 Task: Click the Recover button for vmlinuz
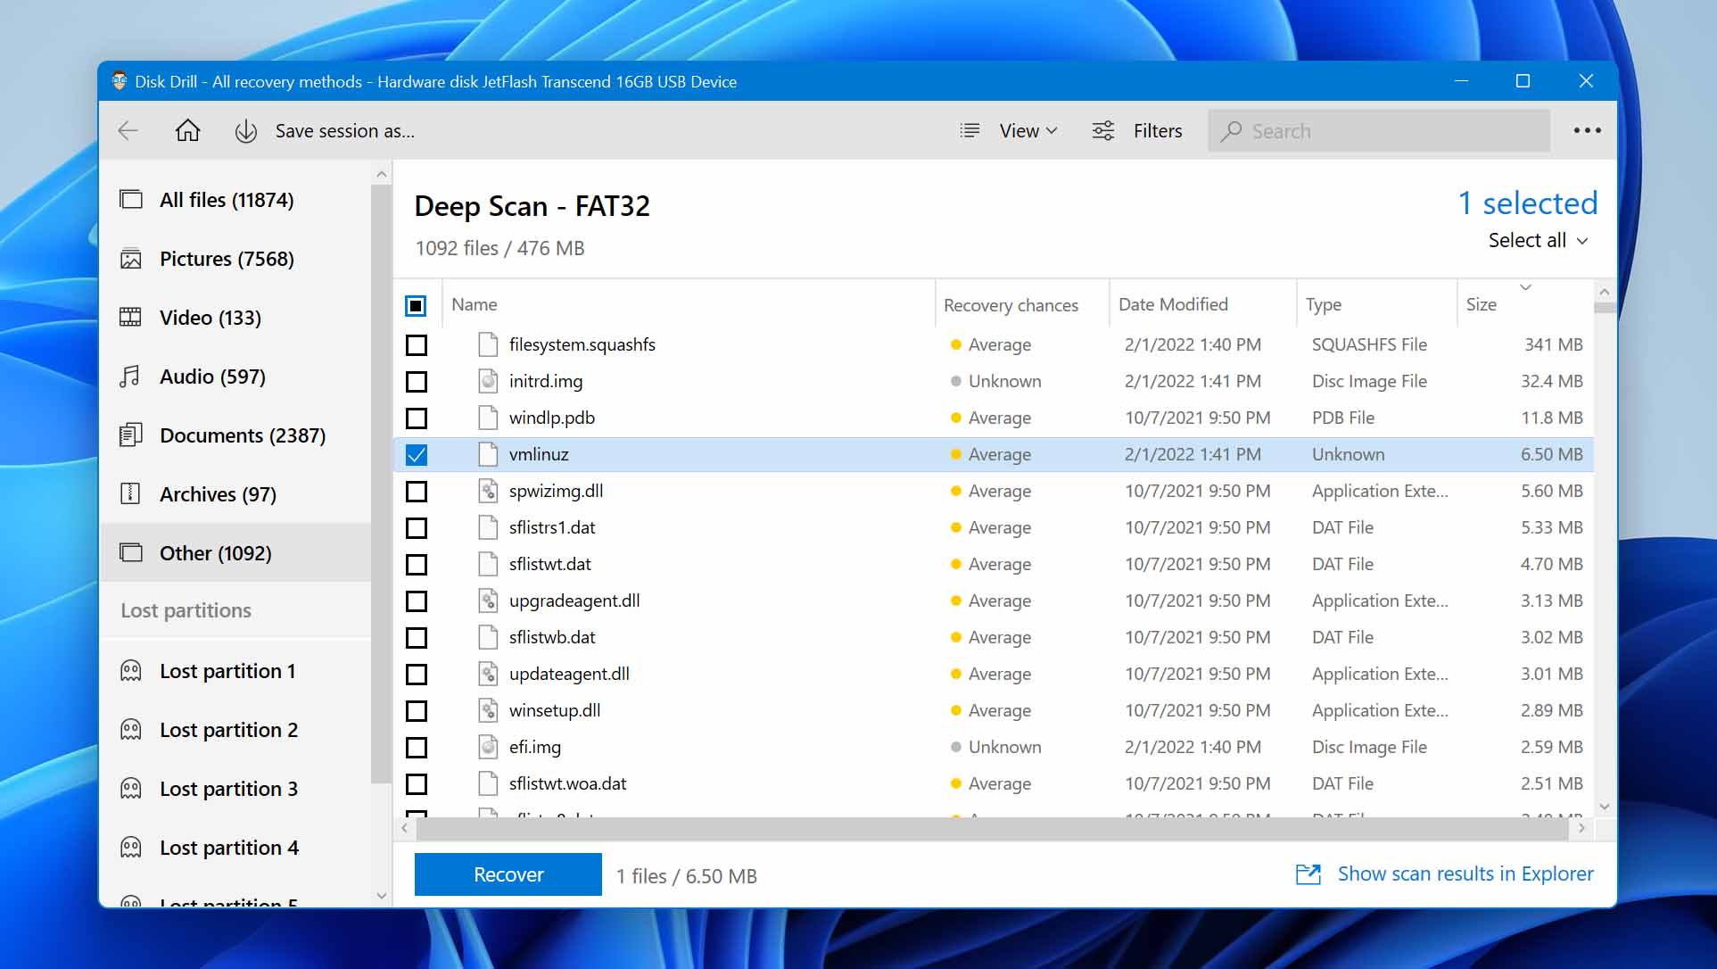coord(508,874)
